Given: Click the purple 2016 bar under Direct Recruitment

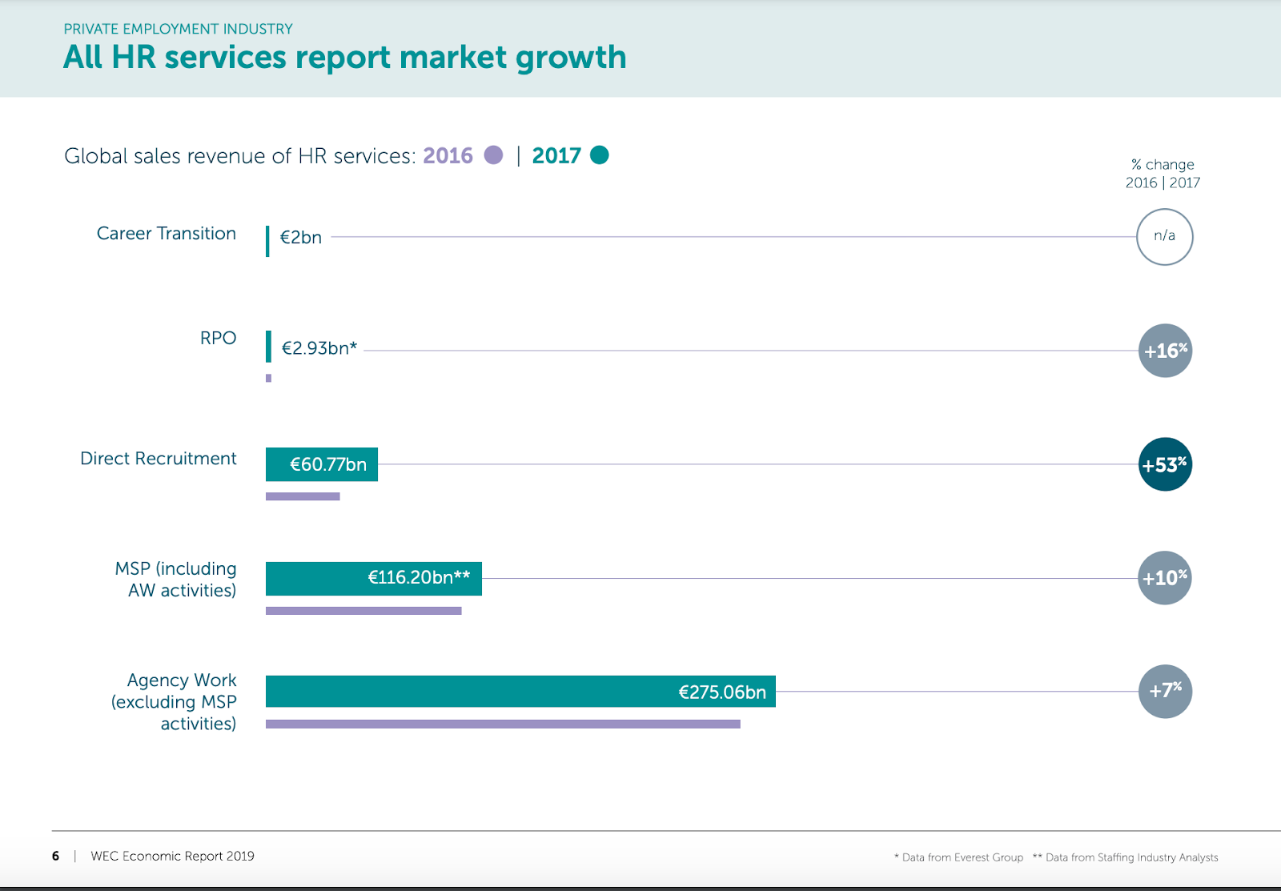Looking at the screenshot, I should point(303,497).
